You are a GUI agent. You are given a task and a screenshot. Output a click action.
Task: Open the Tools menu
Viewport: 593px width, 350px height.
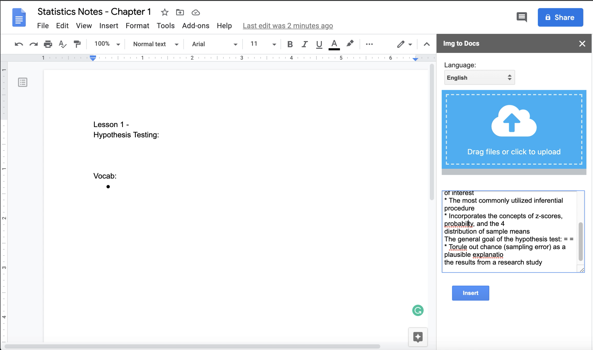click(166, 25)
